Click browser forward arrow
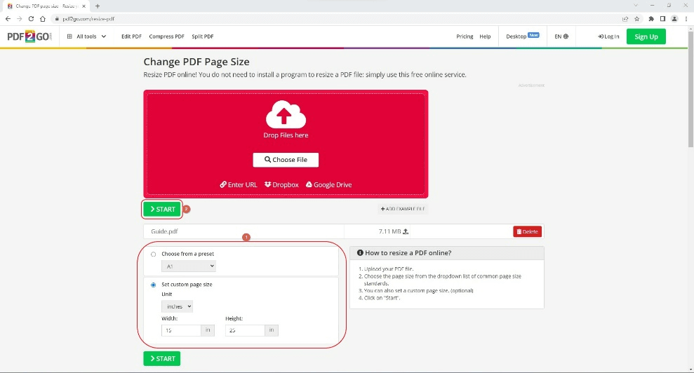694x373 pixels. (20, 19)
